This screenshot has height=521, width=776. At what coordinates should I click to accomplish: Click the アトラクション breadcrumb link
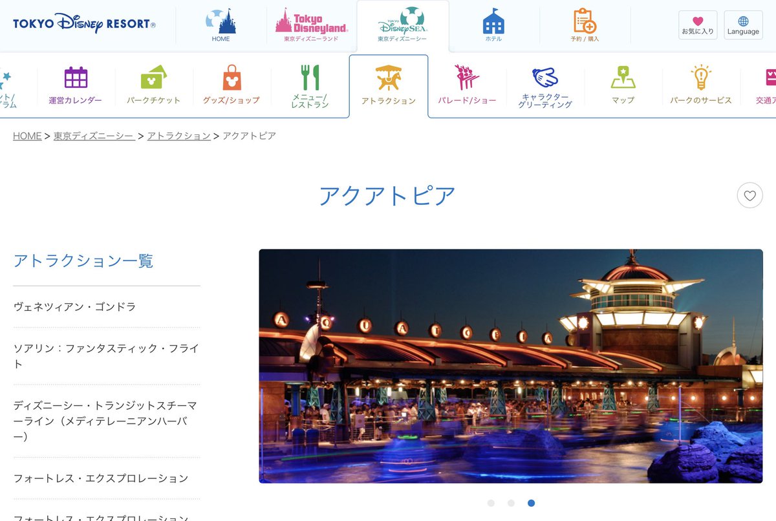point(178,136)
